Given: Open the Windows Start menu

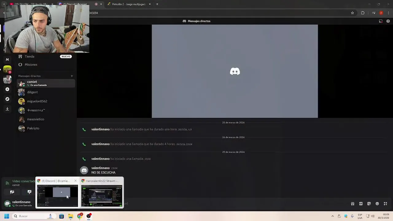Looking at the screenshot, I should pos(6,216).
